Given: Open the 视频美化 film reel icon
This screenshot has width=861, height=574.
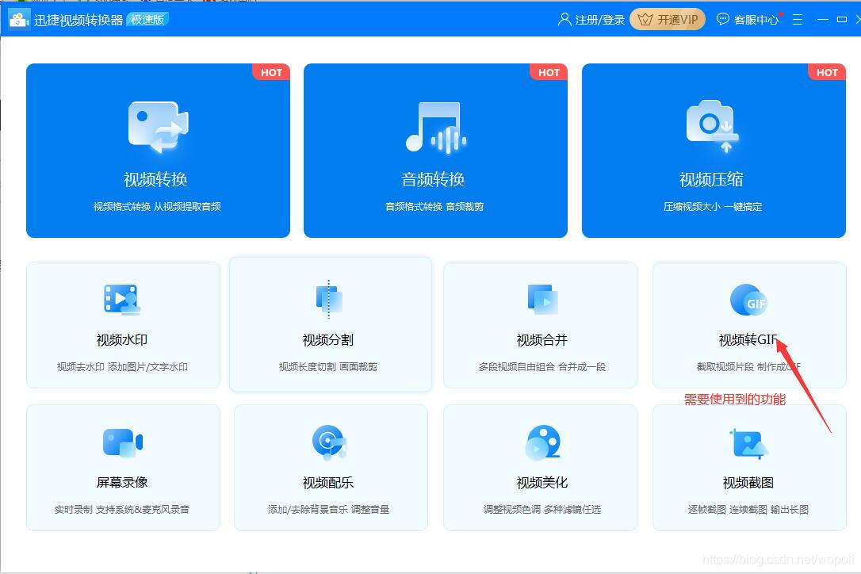Looking at the screenshot, I should pyautogui.click(x=542, y=442).
